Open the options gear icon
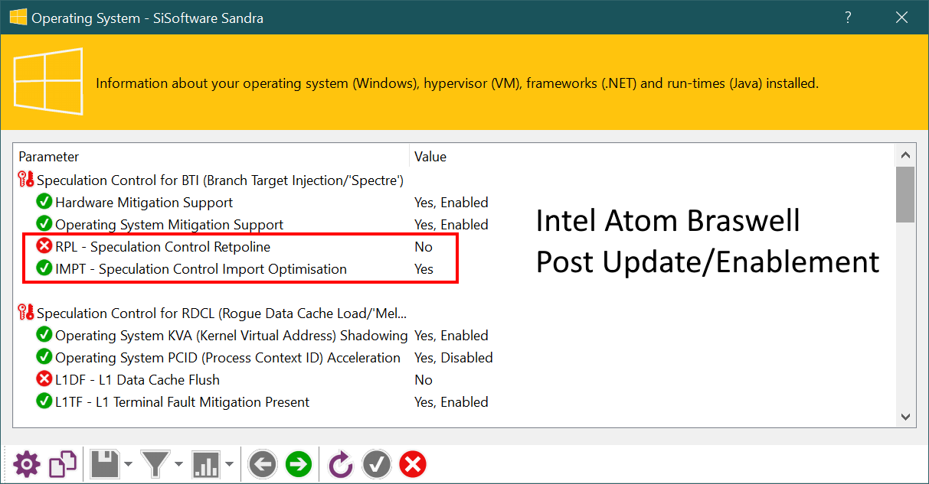Screen dimensions: 929x484 pyautogui.click(x=26, y=464)
